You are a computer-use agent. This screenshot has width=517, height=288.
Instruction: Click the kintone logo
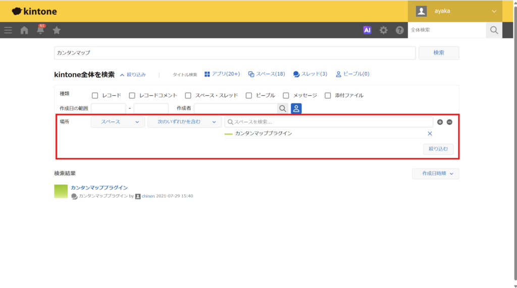pyautogui.click(x=34, y=11)
